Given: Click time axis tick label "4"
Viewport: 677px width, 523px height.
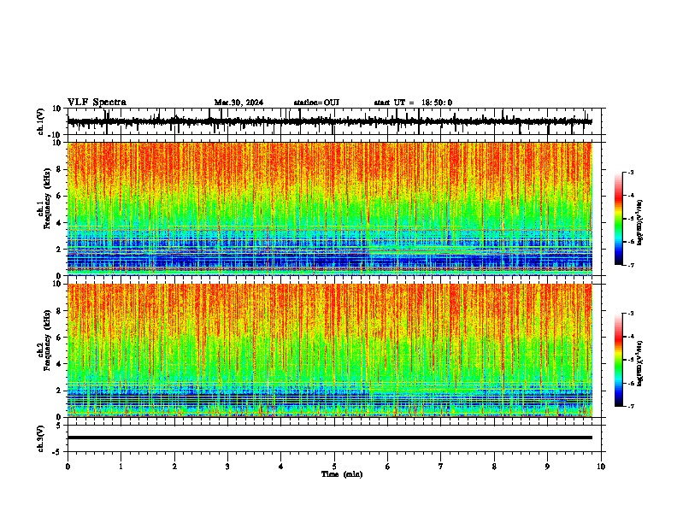Looking at the screenshot, I should pos(281,467).
